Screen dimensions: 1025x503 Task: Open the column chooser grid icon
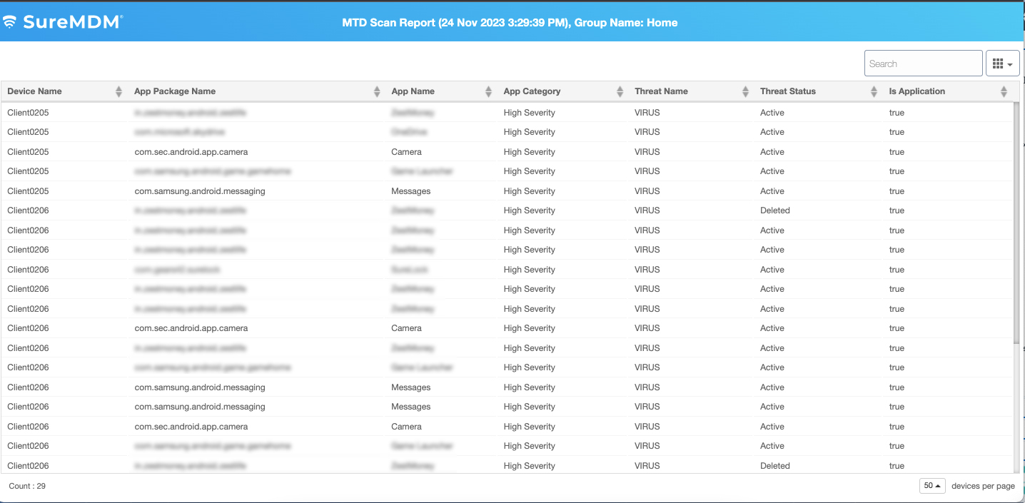tap(998, 63)
